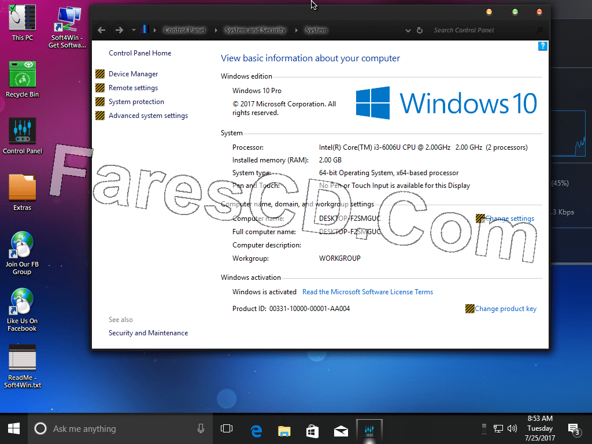Open This PC desktop icon
The width and height of the screenshot is (592, 444).
click(23, 22)
